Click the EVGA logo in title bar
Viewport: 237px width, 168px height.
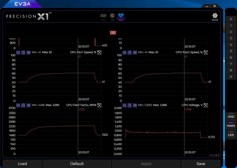22,4
